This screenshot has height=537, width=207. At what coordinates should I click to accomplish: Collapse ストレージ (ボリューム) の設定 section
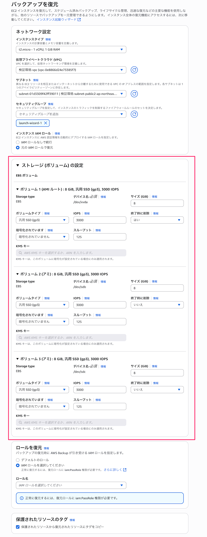click(18, 165)
